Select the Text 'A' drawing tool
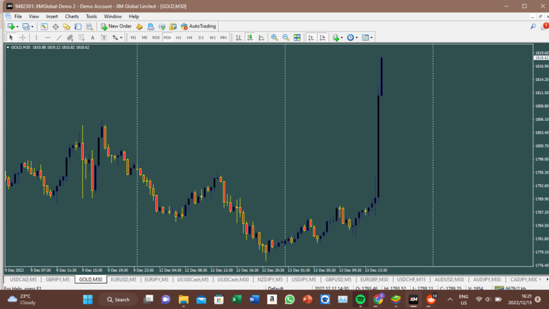This screenshot has height=309, width=549. pyautogui.click(x=93, y=38)
